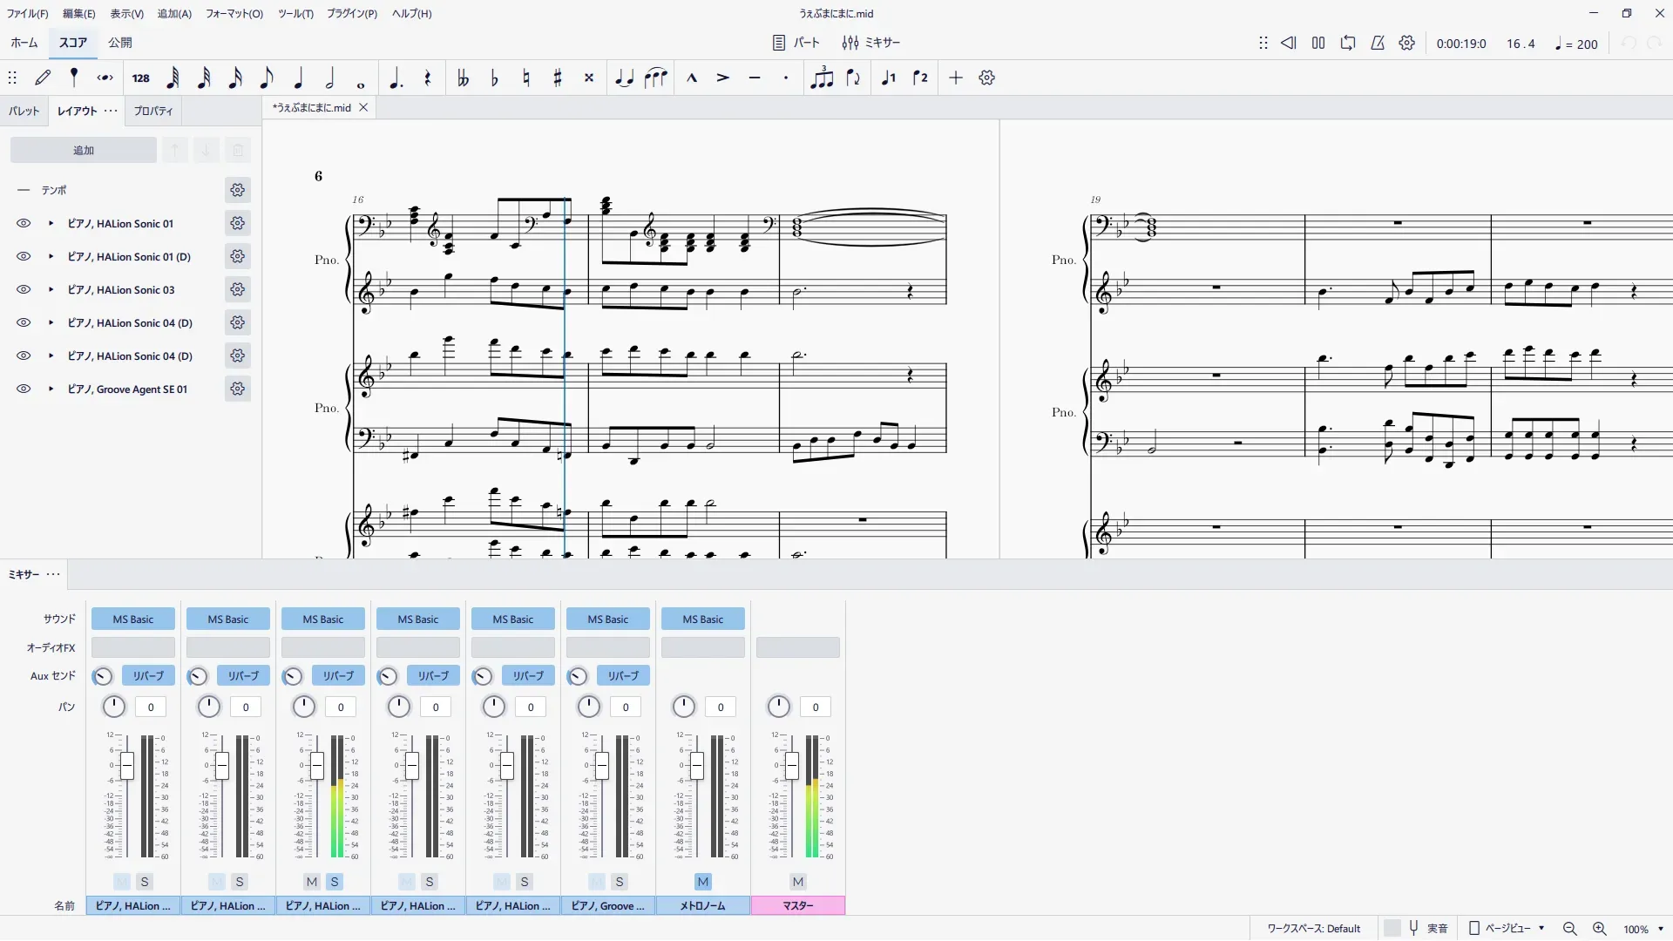Click the sharp accidental icon

[x=558, y=78]
